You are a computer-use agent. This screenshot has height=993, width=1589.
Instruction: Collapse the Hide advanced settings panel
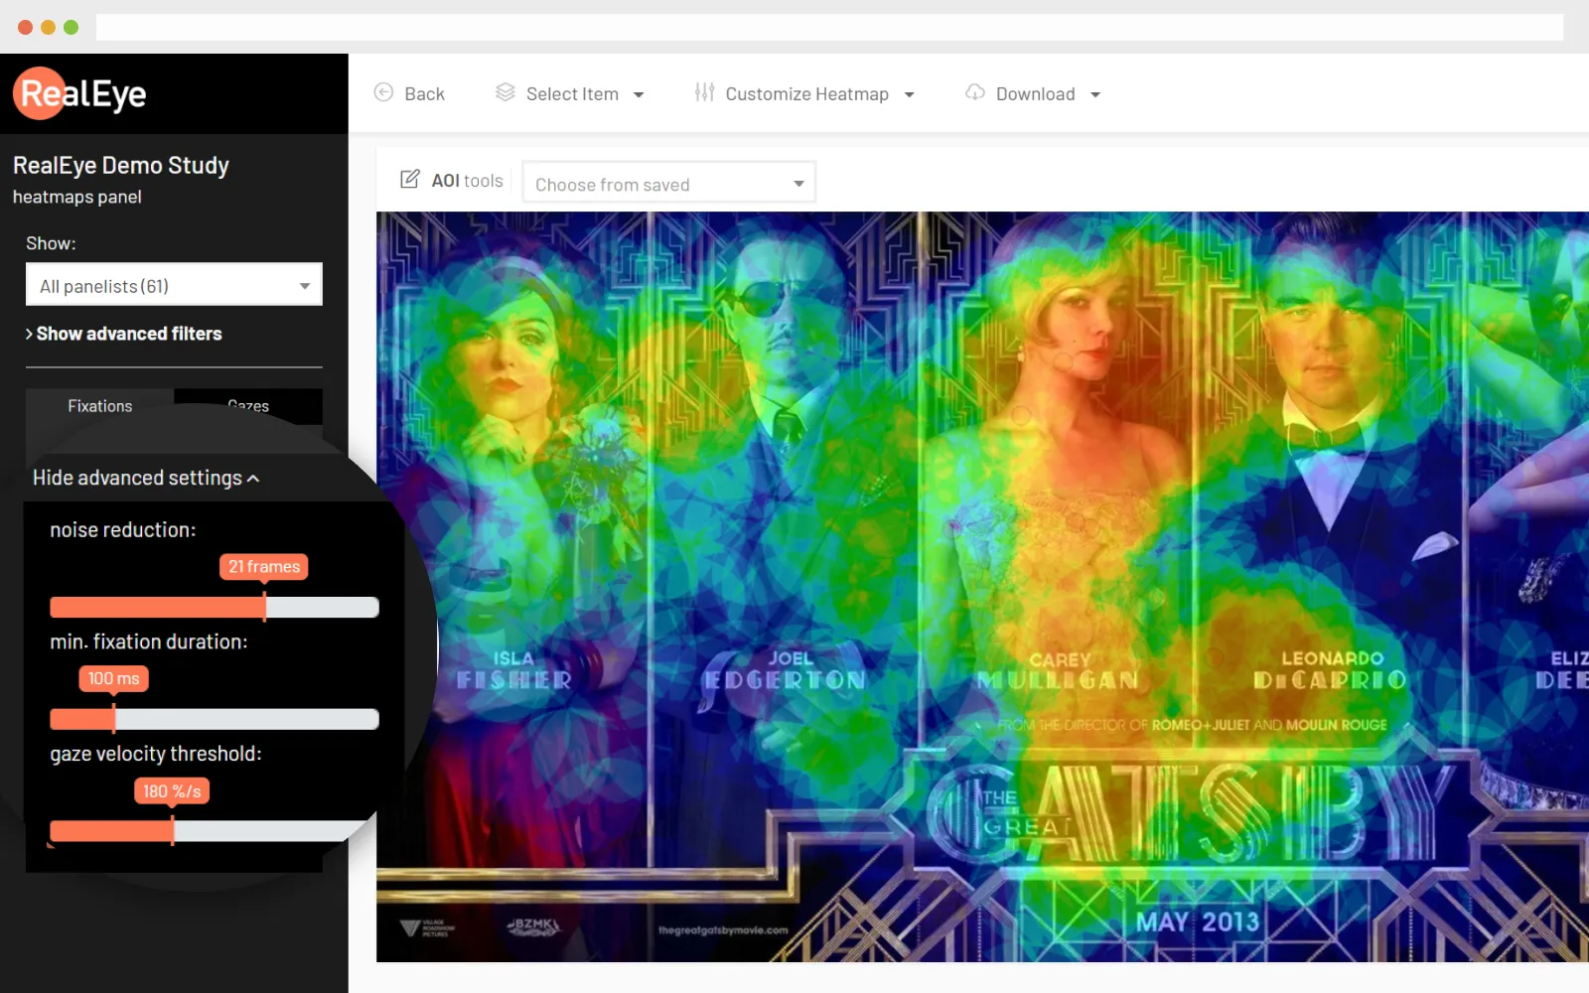(x=138, y=478)
